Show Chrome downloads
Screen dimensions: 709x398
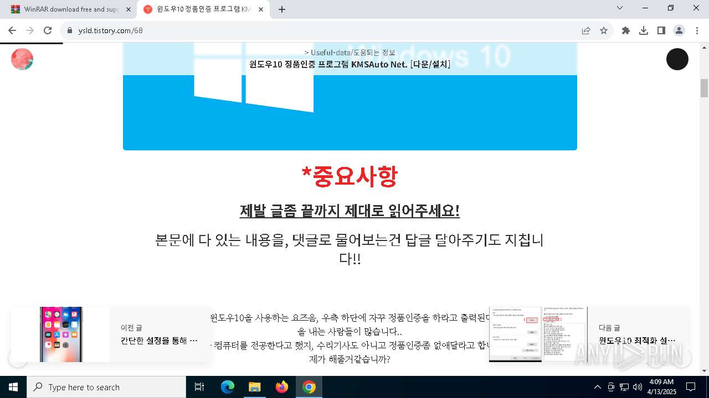tap(644, 30)
